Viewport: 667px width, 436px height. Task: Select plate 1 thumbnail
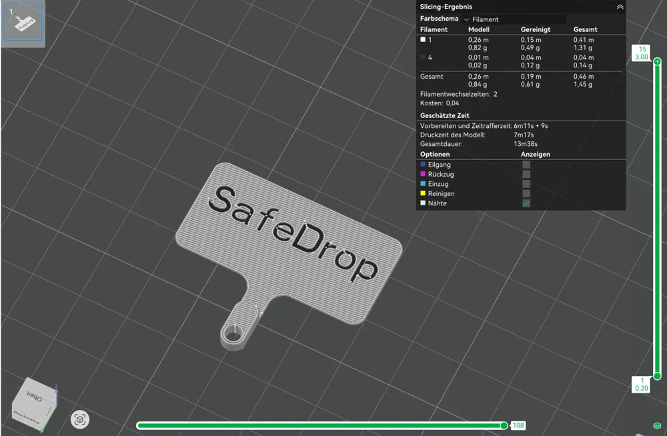pos(23,22)
